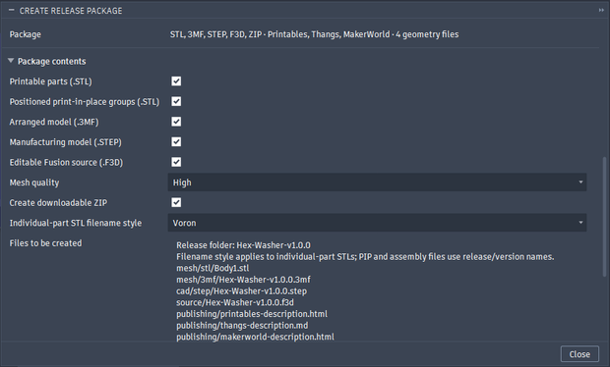Toggle Editable Fusion source (.F3D) checkbox
610x367 pixels.
pos(176,162)
